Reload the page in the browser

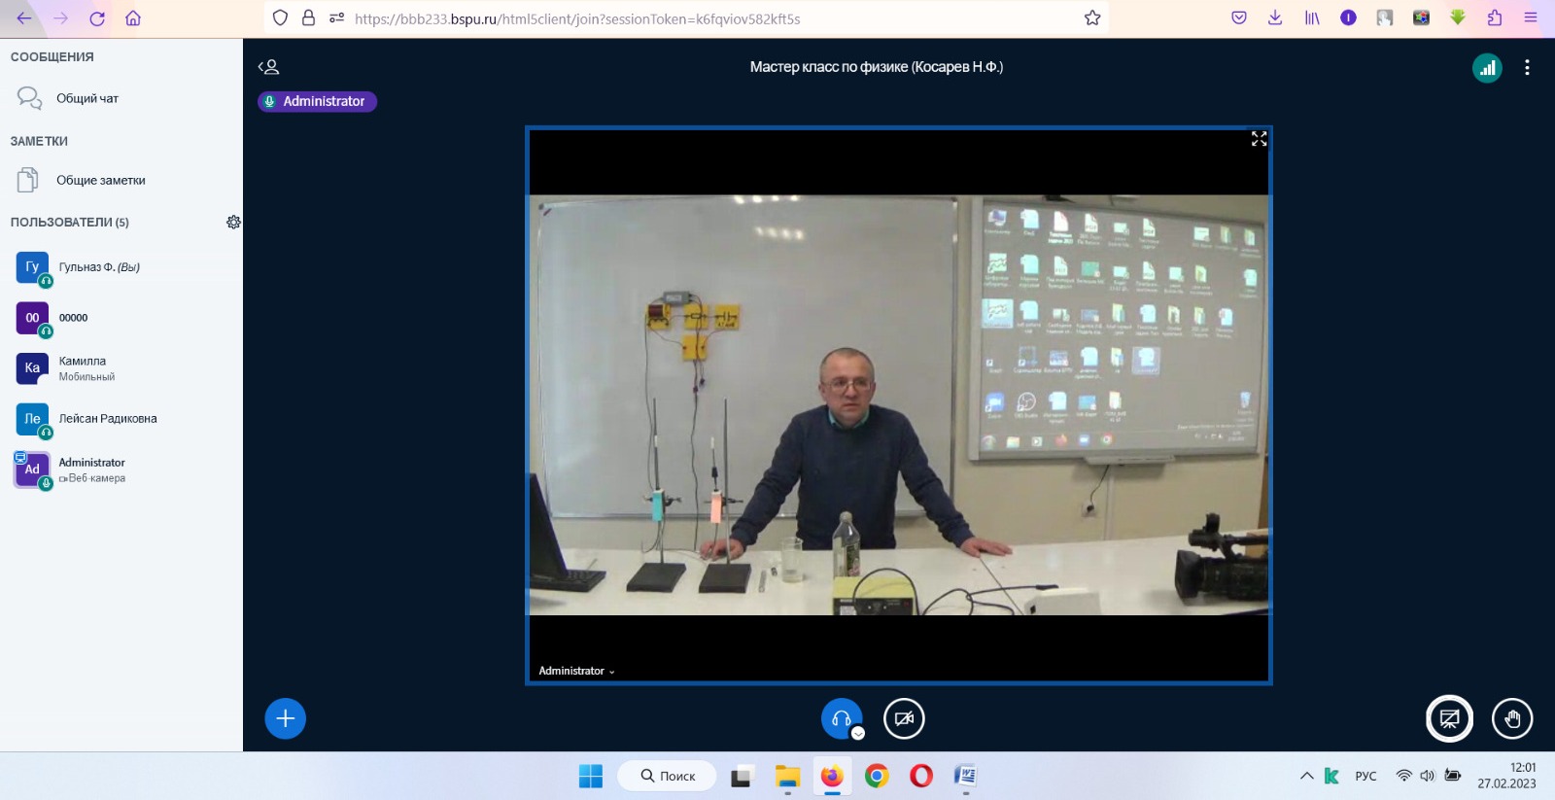[x=97, y=17]
